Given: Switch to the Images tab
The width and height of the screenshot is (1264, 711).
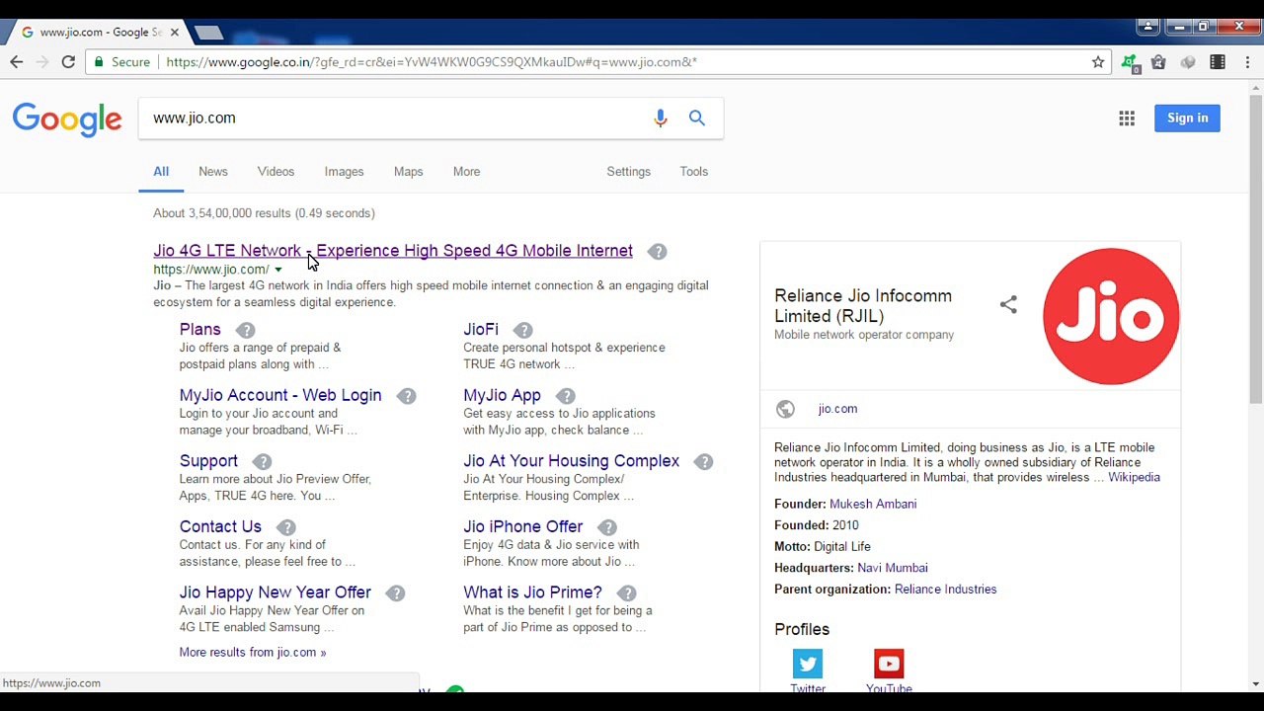Looking at the screenshot, I should tap(344, 171).
